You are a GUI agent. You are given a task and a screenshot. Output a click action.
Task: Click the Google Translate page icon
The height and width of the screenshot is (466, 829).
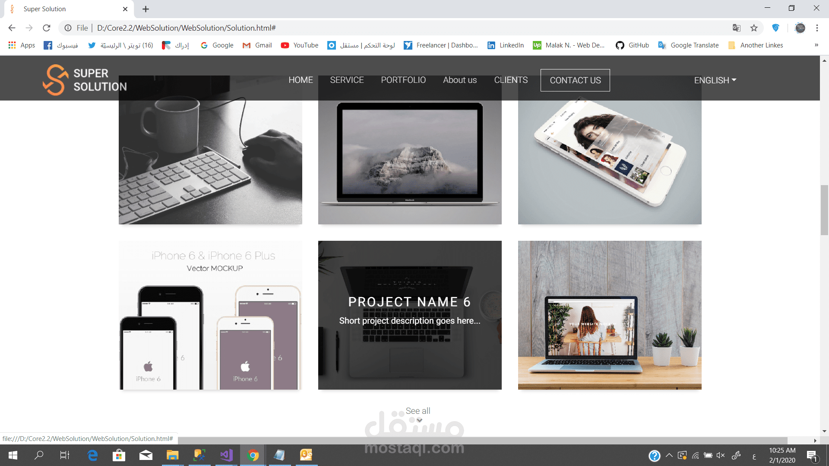pos(737,28)
